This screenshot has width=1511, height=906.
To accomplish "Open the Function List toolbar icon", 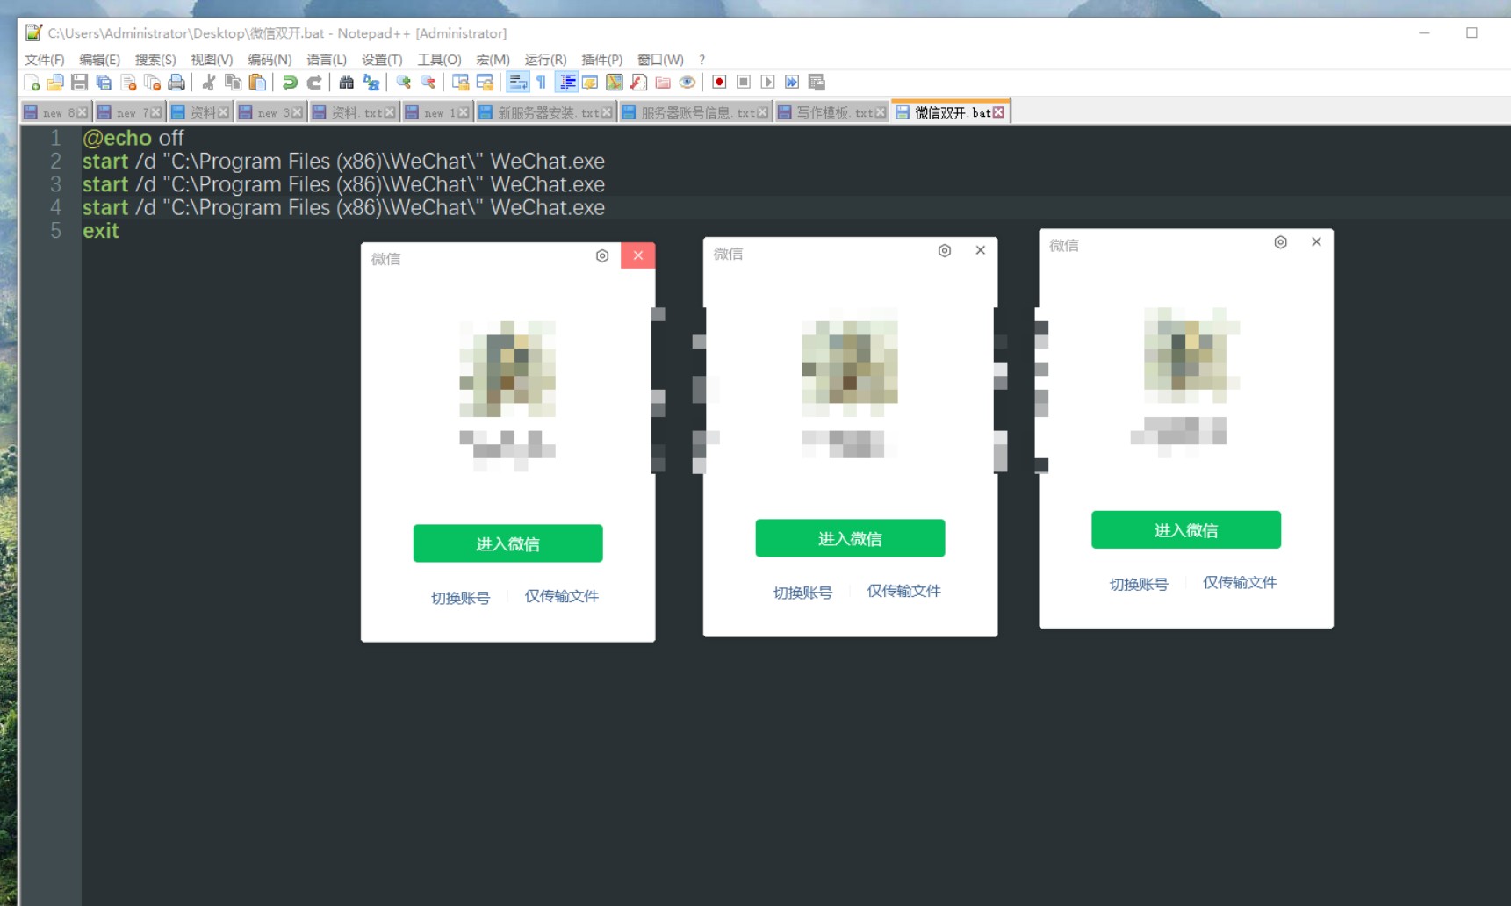I will point(638,83).
